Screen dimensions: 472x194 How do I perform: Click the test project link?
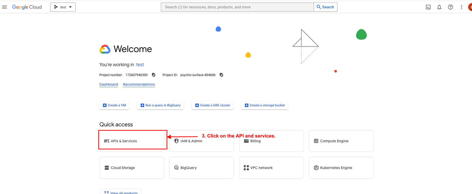point(140,65)
